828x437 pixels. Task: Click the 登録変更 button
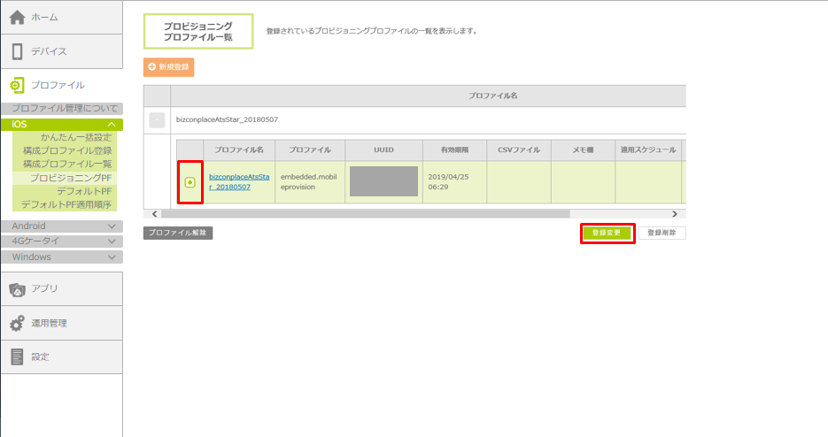607,233
